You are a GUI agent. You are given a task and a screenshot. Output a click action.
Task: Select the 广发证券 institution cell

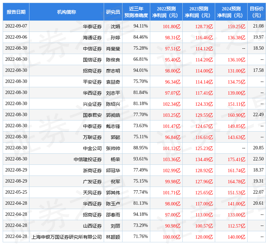pyautogui.click(x=67, y=181)
